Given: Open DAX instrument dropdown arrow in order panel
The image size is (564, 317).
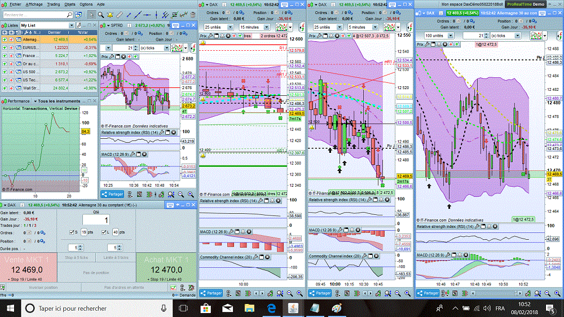Looking at the screenshot, I should pos(5,205).
